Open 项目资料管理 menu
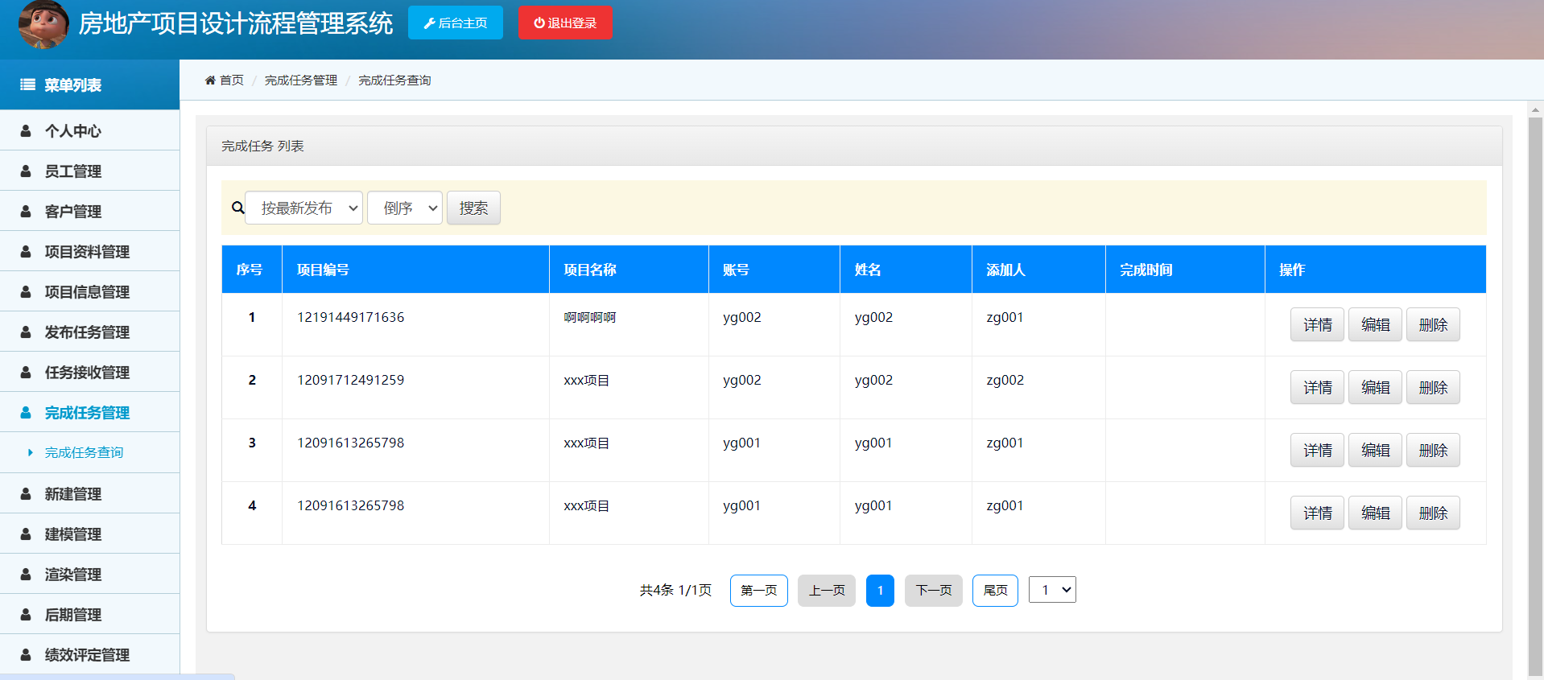This screenshot has width=1544, height=680. 89,251
